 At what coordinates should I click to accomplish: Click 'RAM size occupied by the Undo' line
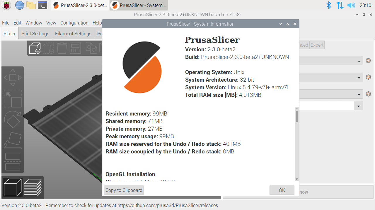pos(170,151)
